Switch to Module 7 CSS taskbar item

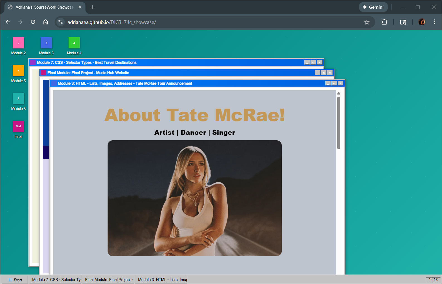click(x=56, y=280)
